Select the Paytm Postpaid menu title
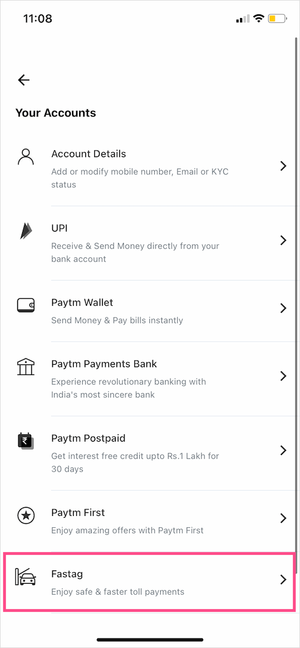This screenshot has height=648, width=300. point(88,438)
